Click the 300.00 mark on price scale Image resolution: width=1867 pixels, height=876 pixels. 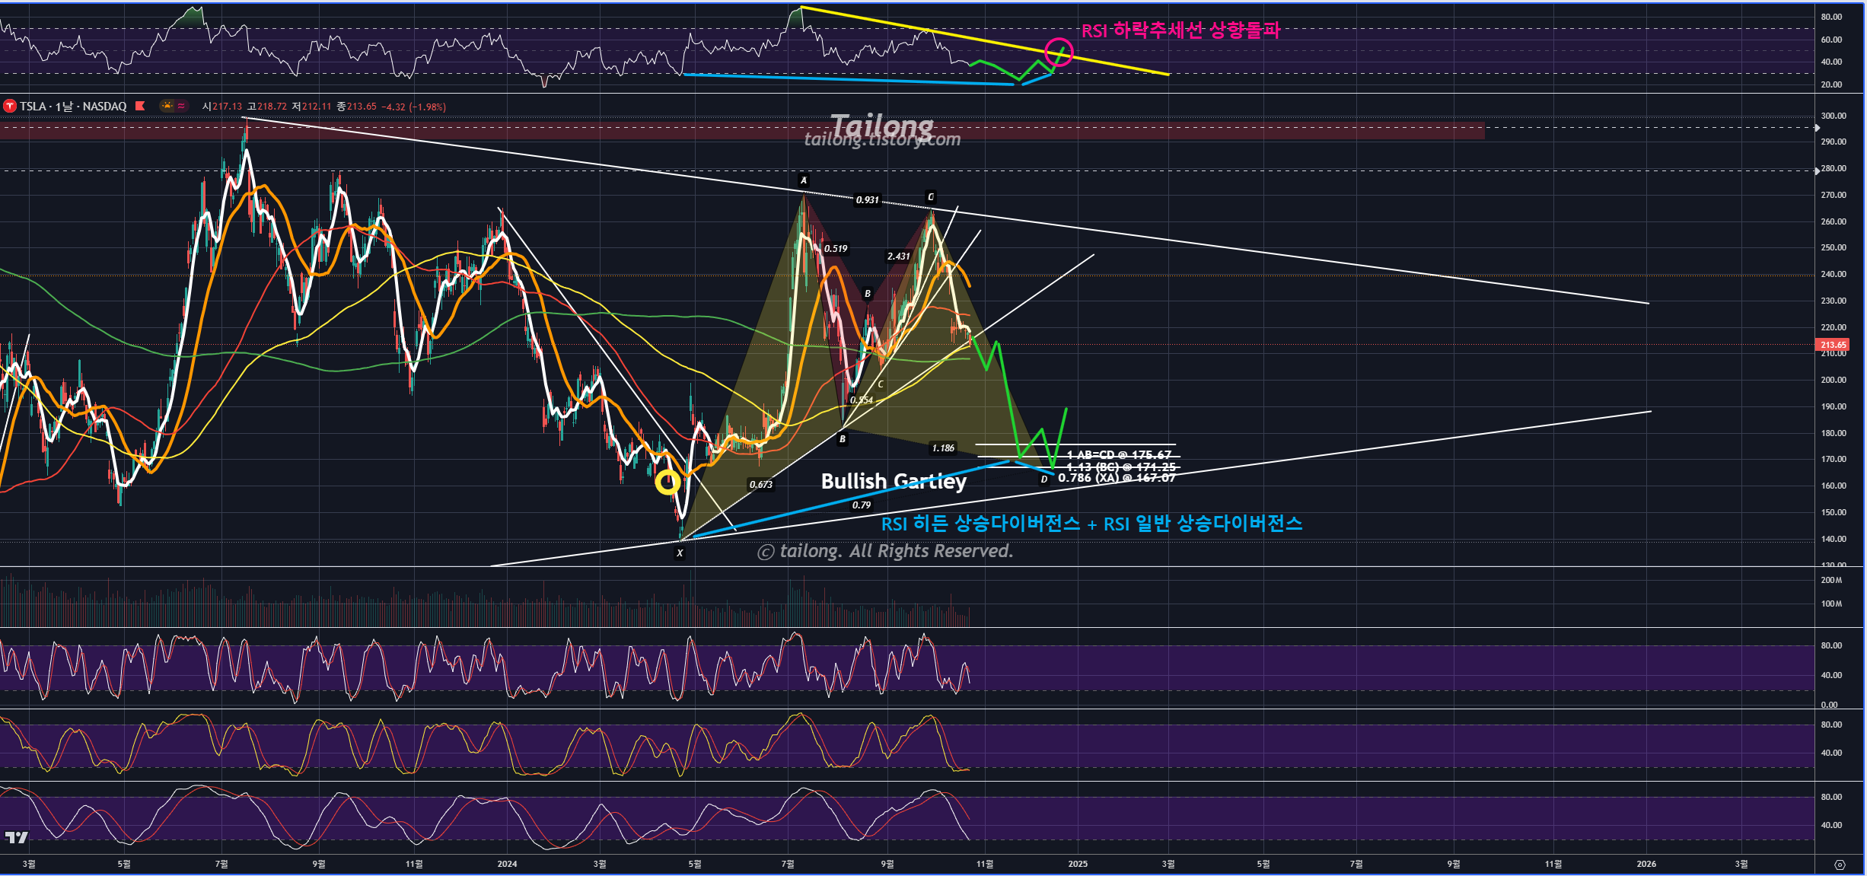(x=1833, y=116)
